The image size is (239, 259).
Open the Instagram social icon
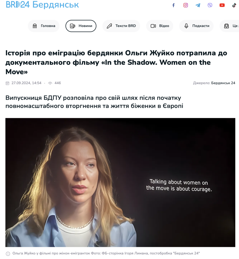click(186, 5)
